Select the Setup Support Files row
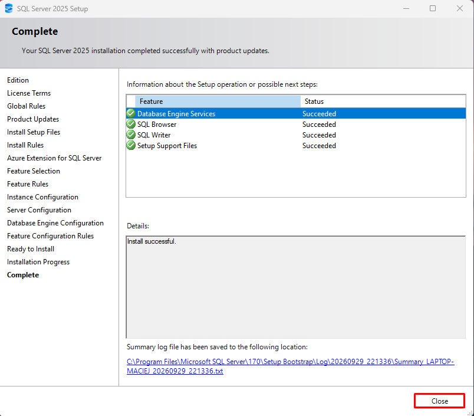Image resolution: width=474 pixels, height=416 pixels. pyautogui.click(x=296, y=146)
